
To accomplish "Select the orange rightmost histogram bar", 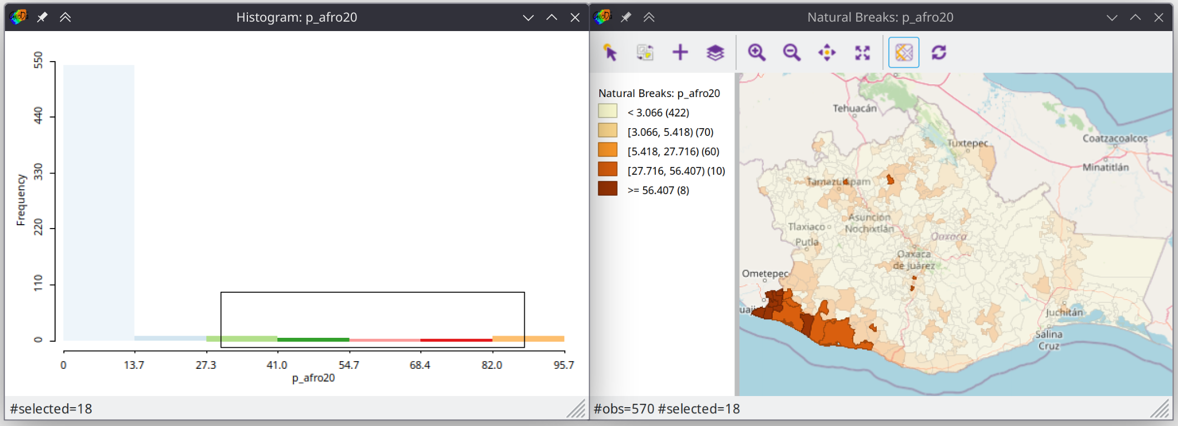I will click(528, 338).
